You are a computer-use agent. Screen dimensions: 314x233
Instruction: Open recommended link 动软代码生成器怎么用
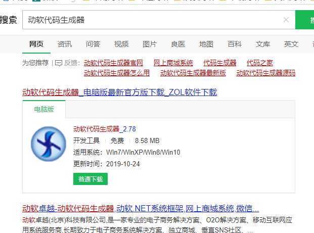pos(117,73)
